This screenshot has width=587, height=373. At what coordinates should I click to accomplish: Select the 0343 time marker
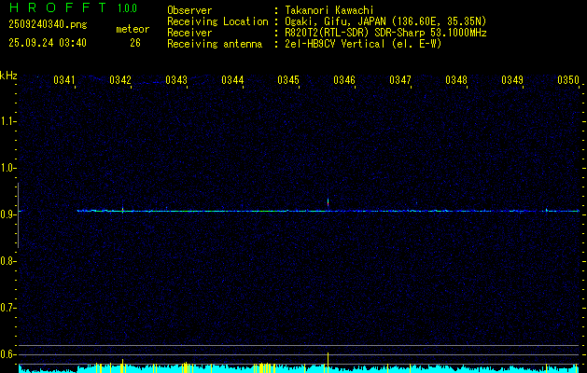pos(176,80)
